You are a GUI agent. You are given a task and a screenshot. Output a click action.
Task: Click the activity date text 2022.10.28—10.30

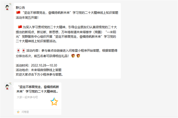(x=44, y=65)
